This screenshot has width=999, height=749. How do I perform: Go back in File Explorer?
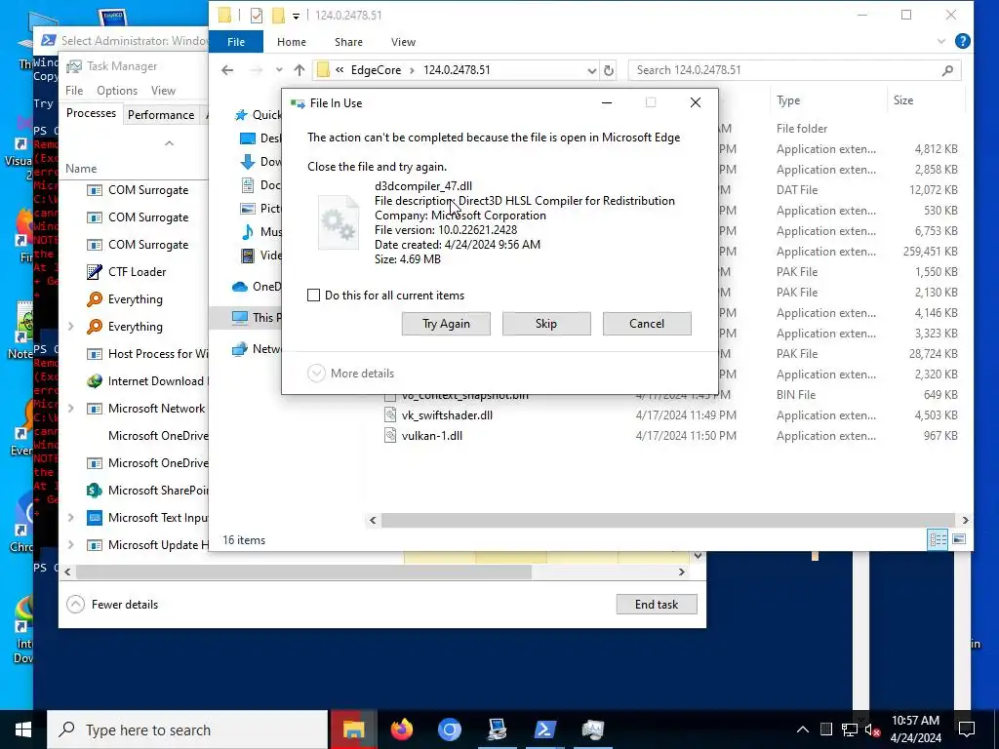point(227,70)
